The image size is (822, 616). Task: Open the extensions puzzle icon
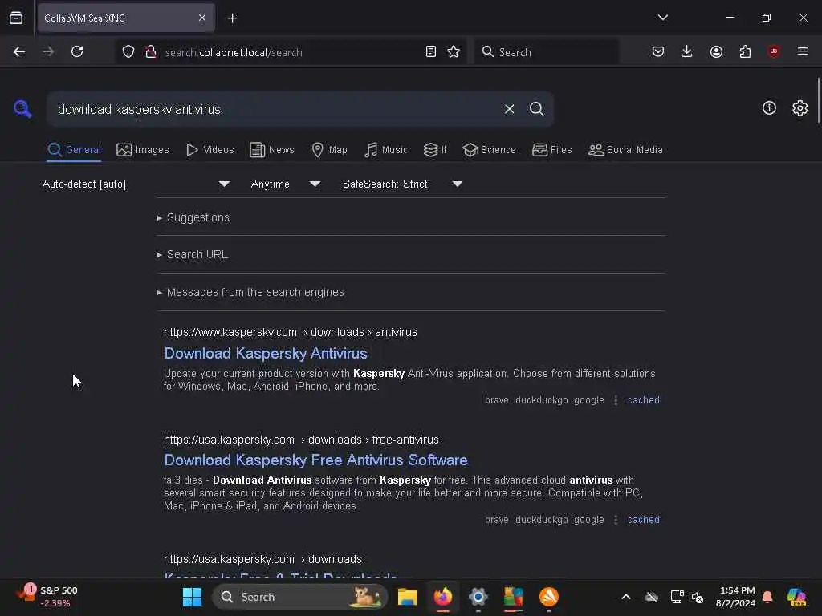pos(745,52)
